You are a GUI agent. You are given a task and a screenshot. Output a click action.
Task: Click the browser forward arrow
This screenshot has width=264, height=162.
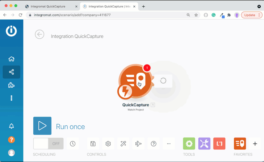pos(13,15)
